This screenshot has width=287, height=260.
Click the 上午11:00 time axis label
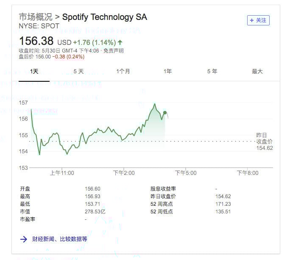coord(62,173)
